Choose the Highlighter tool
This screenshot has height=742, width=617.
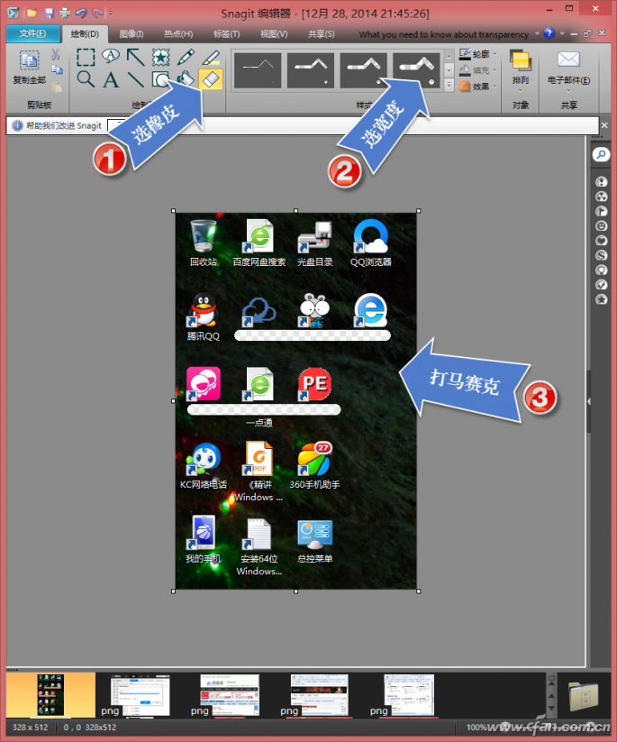(x=211, y=58)
